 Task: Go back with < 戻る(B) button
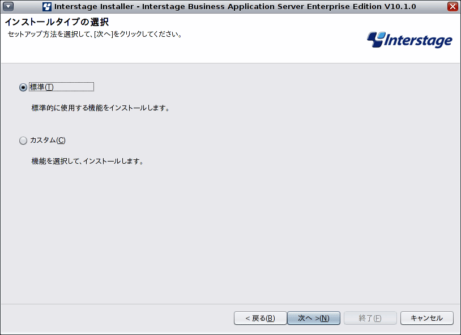coord(260,318)
